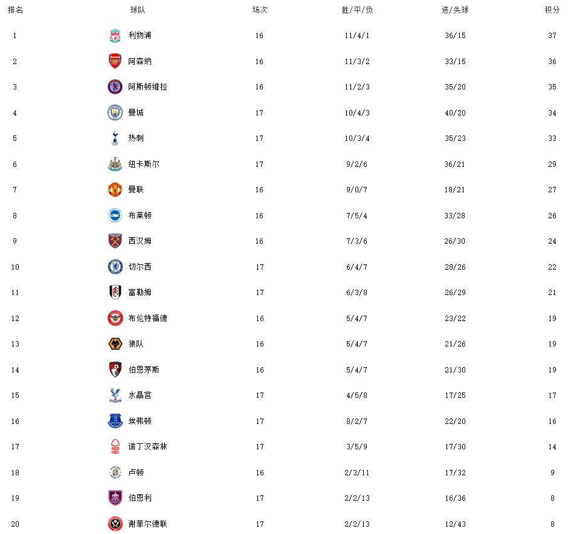
Task: Click the Newcastle United crest icon
Action: click(115, 164)
